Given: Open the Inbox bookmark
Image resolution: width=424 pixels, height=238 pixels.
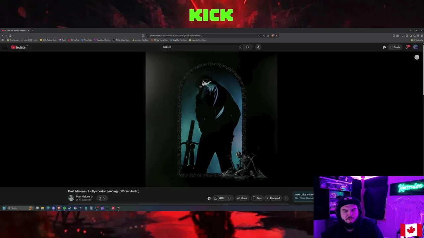Looking at the screenshot, I should point(29,40).
